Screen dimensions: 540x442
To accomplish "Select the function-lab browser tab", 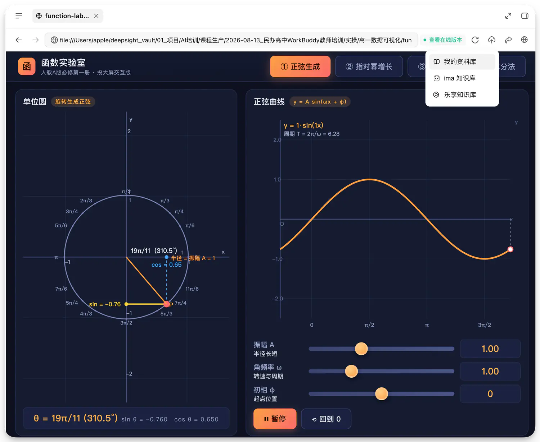I will [67, 16].
